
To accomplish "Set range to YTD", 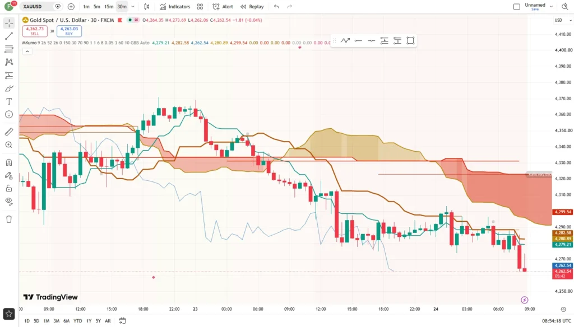I will [x=77, y=321].
